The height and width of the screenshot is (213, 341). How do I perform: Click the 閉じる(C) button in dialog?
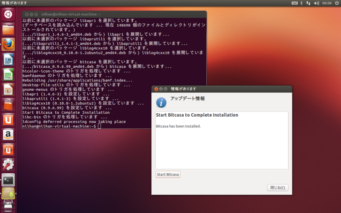click(x=278, y=187)
